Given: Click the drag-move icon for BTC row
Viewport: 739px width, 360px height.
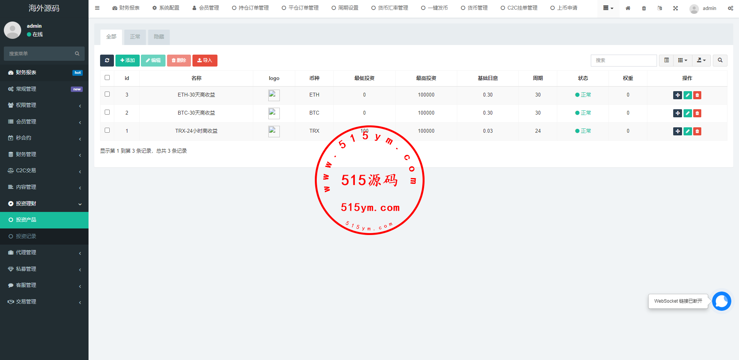Looking at the screenshot, I should (677, 113).
